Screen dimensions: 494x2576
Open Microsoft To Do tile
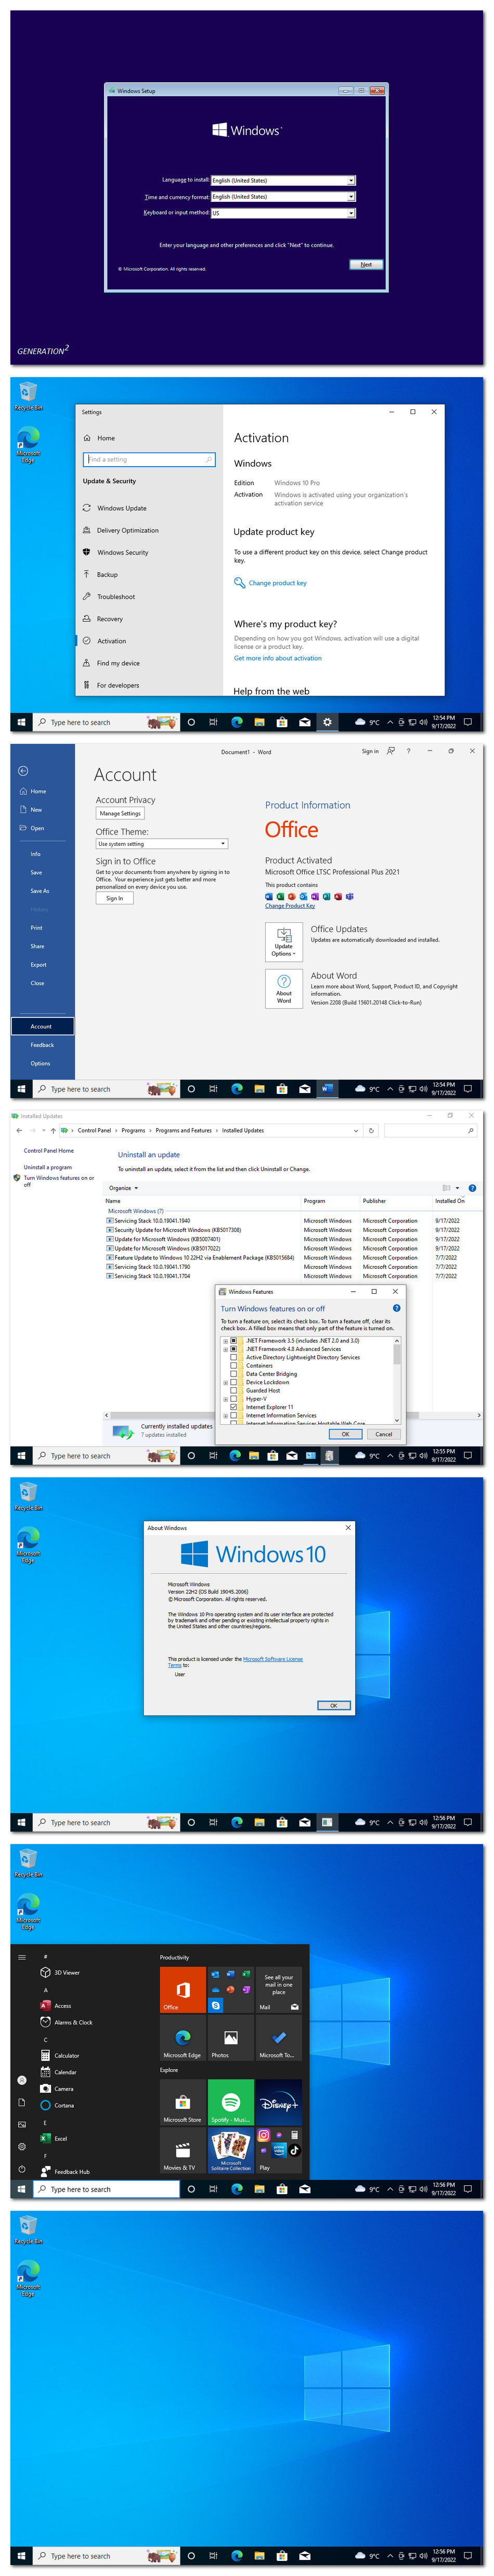(278, 2037)
